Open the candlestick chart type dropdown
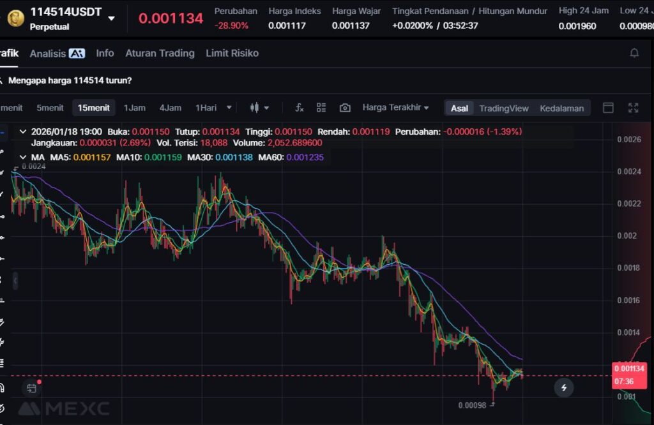 coord(259,108)
